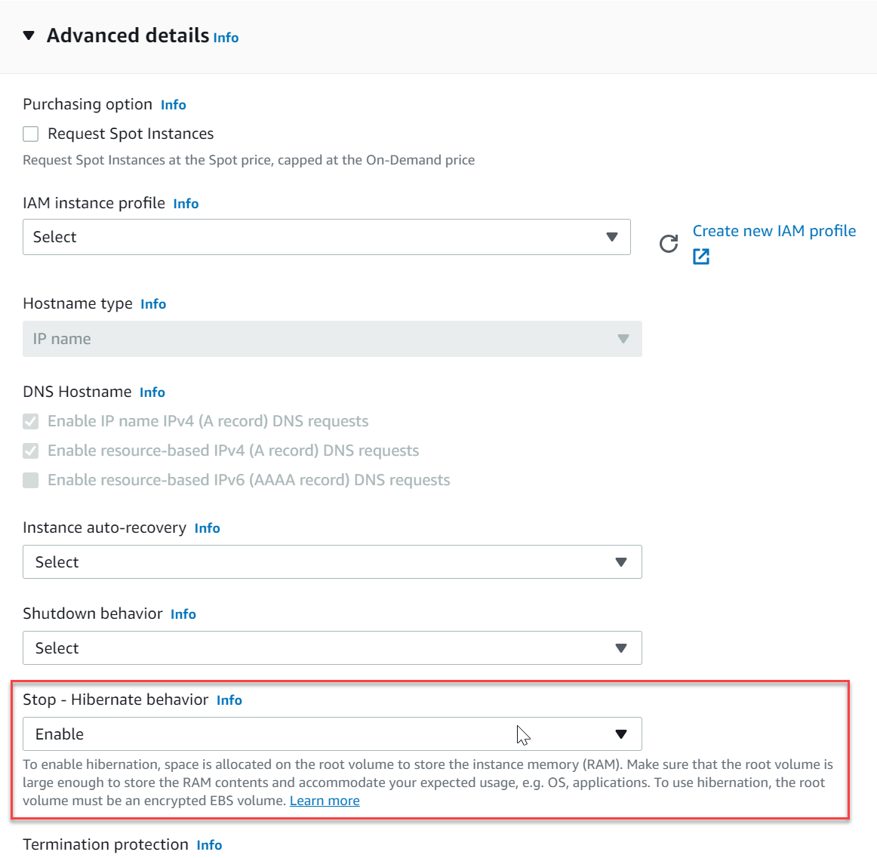Open the Hostname type IP name dropdown
Screen dimensions: 877x858
332,339
